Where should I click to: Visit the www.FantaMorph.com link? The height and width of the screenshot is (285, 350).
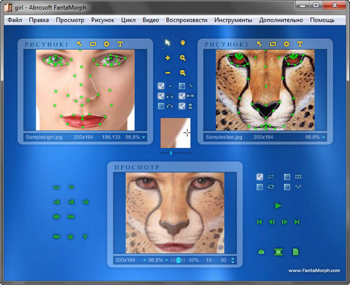point(314,271)
